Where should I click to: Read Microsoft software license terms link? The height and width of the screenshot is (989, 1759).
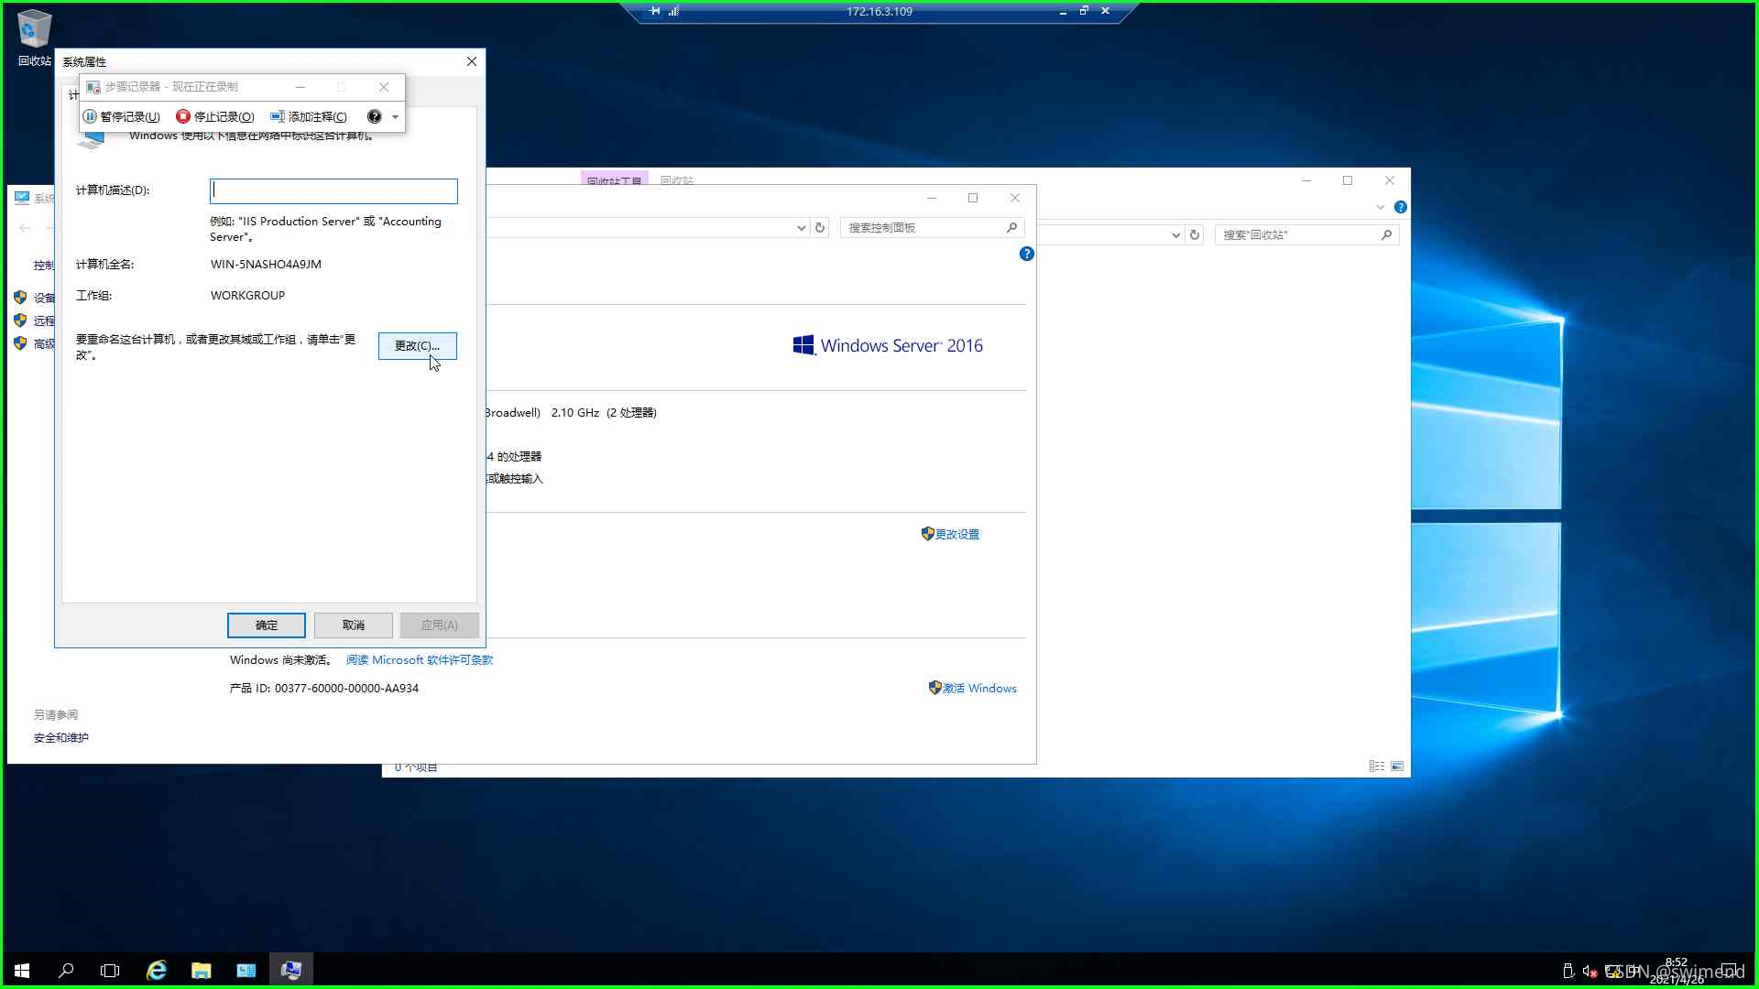pos(420,659)
